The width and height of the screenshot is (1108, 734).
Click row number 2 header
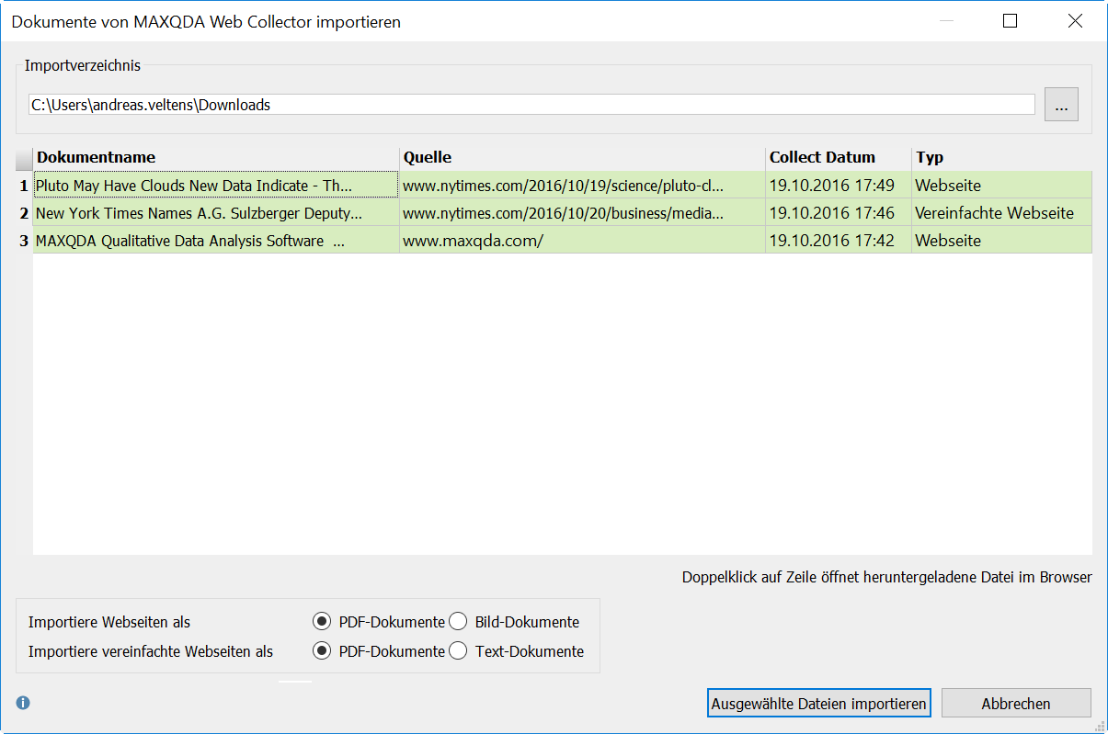click(x=24, y=213)
